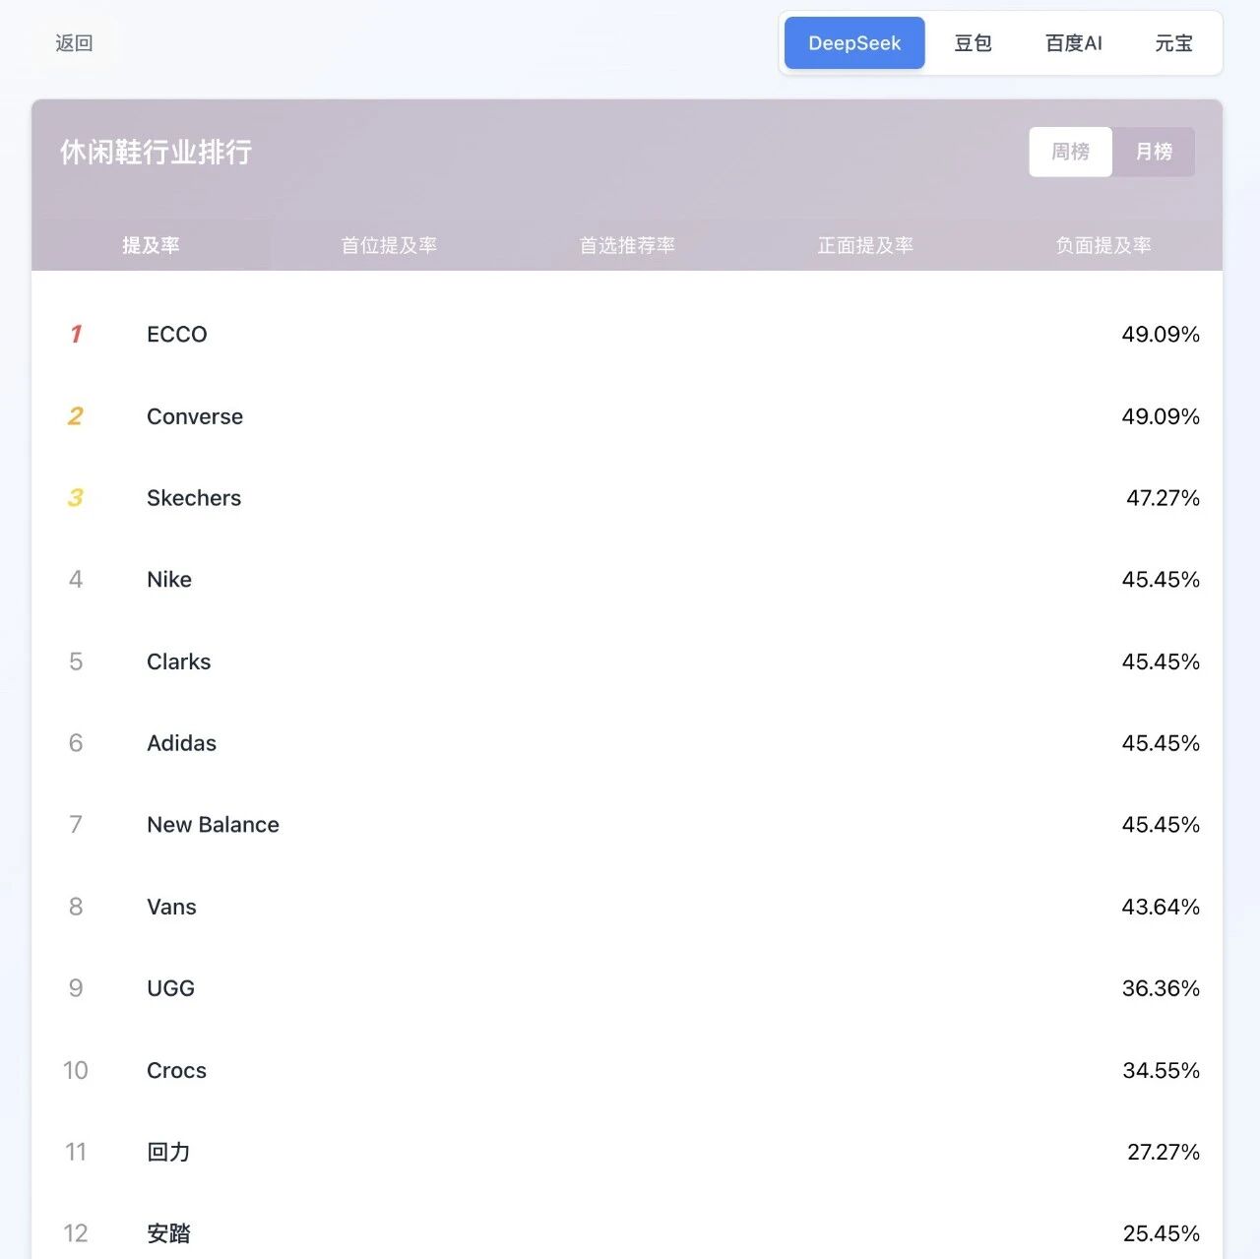Click the red rank 1 number

click(76, 335)
